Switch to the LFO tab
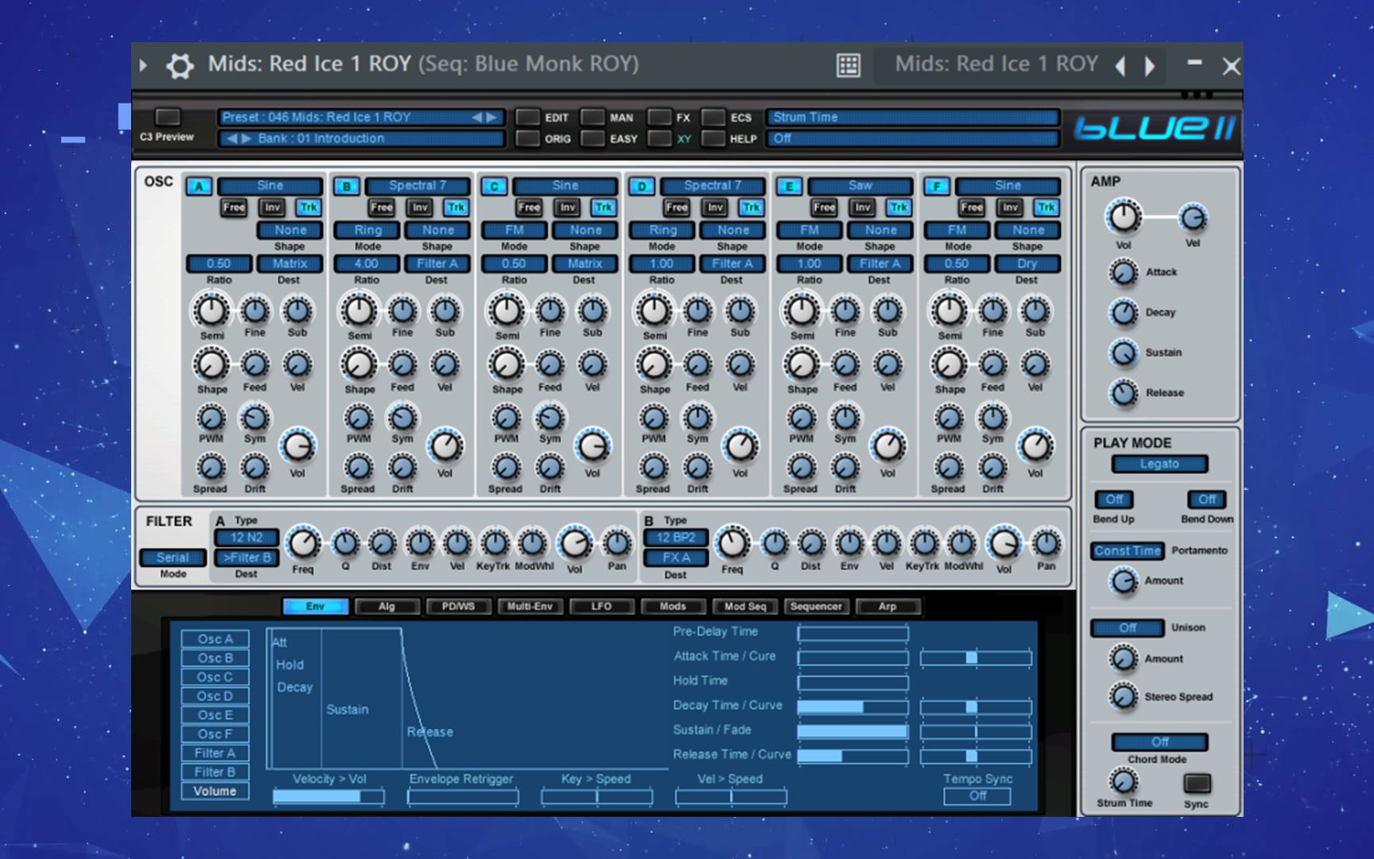This screenshot has height=859, width=1374. click(x=601, y=607)
